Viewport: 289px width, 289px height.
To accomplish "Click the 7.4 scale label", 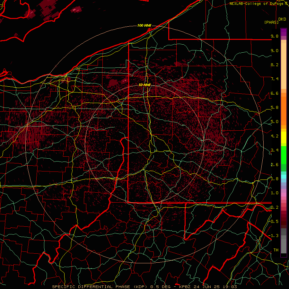I will pos(275,79).
